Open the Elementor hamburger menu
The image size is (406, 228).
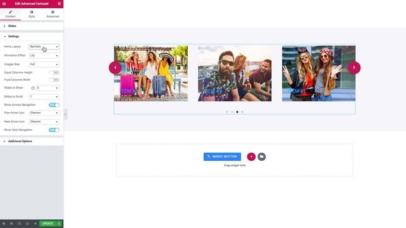(4, 4)
